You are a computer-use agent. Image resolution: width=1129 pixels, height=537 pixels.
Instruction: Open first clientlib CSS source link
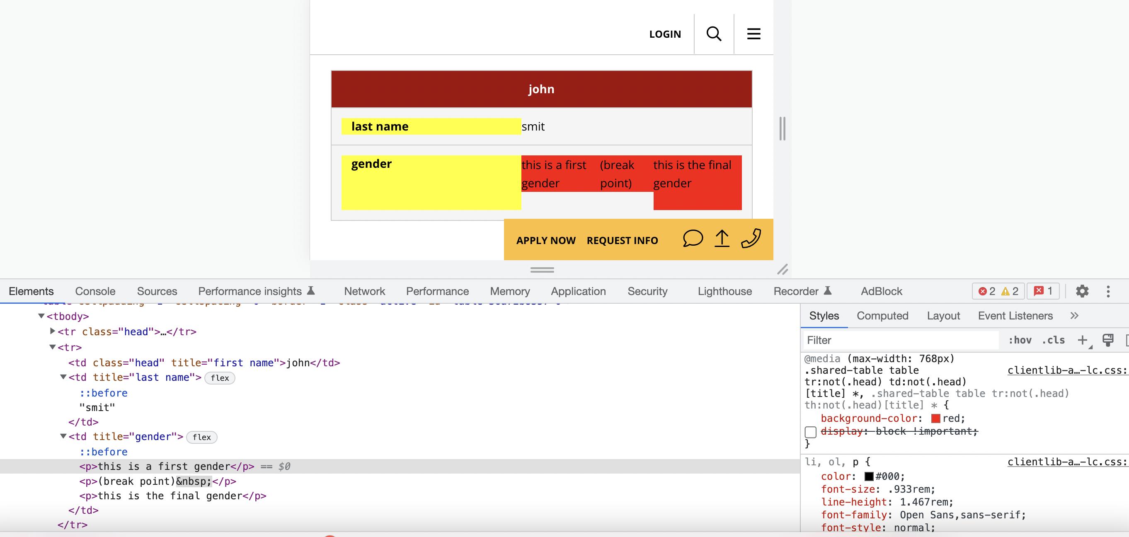pyautogui.click(x=1067, y=370)
